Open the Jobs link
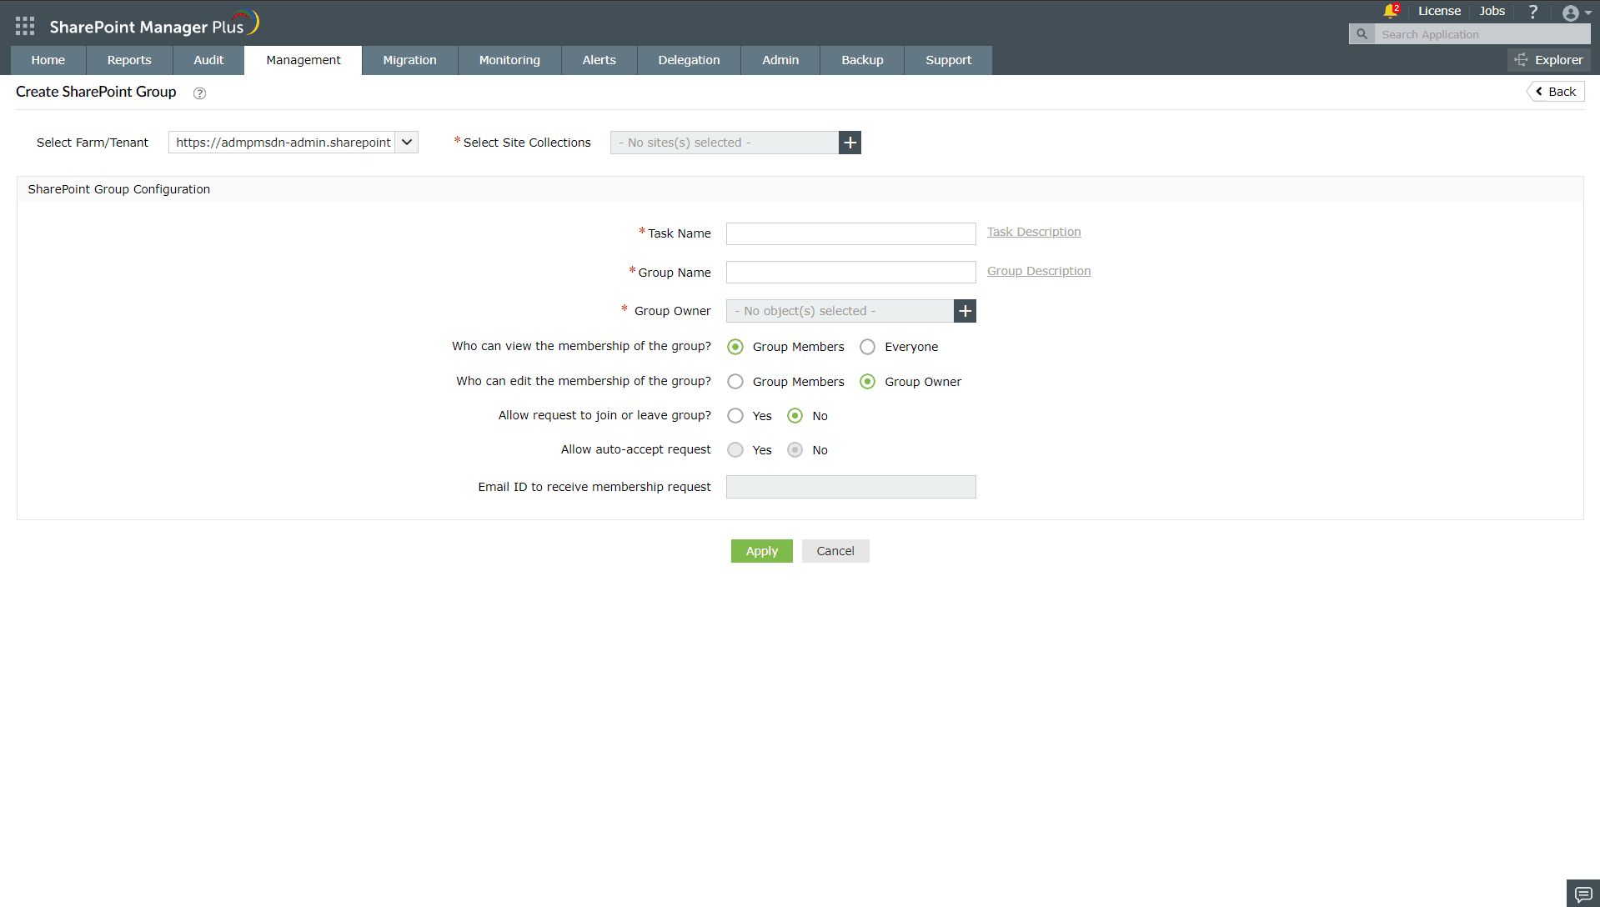This screenshot has height=907, width=1600. [x=1492, y=11]
